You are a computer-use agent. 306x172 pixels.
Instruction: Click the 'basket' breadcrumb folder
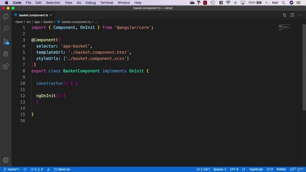[48, 22]
